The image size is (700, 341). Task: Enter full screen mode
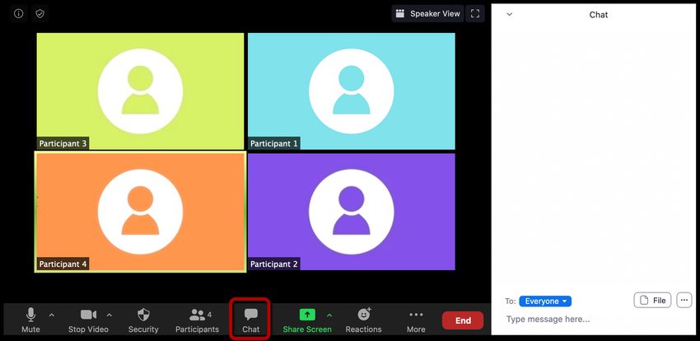coord(475,13)
